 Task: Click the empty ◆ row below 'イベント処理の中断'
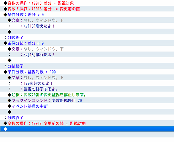coord(10,112)
